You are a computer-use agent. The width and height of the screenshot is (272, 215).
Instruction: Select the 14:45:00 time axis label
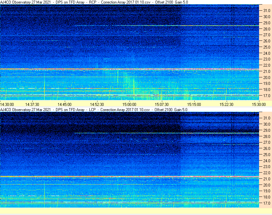coord(64,105)
